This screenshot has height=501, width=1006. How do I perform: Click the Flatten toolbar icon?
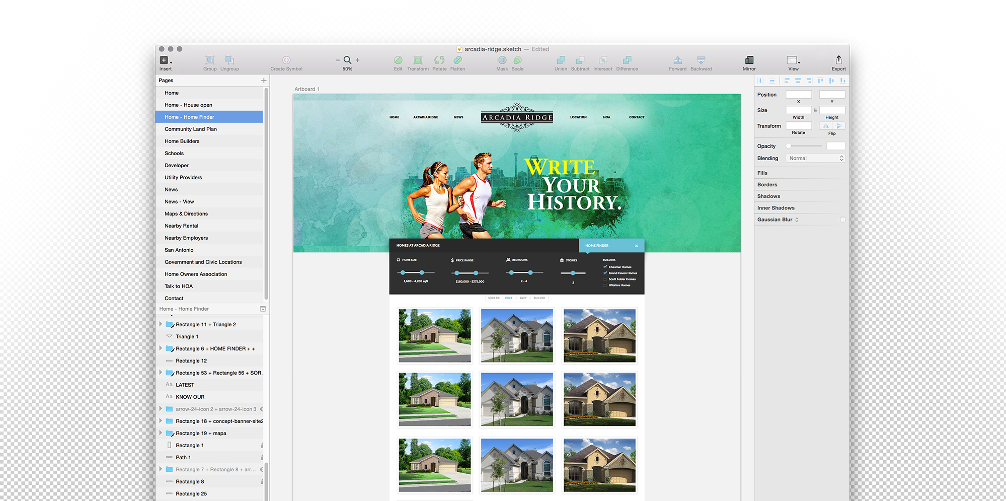tap(457, 60)
